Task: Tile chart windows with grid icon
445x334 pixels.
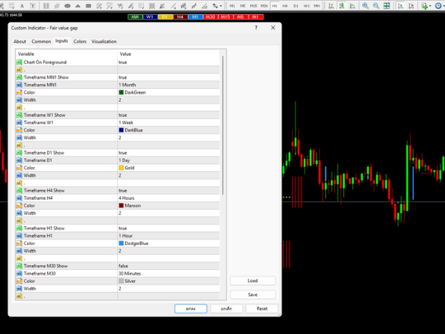Action: tap(387, 6)
